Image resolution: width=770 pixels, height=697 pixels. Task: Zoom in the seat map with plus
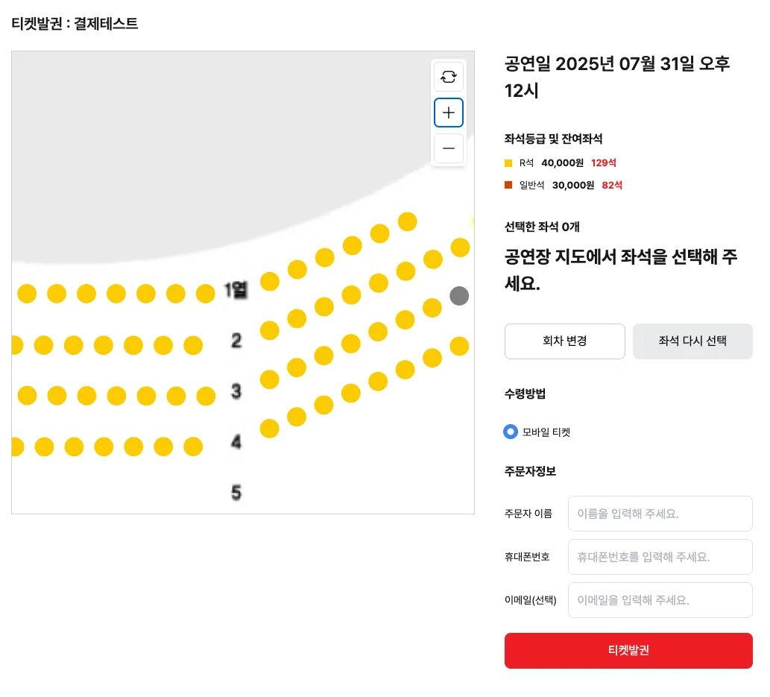pos(449,113)
